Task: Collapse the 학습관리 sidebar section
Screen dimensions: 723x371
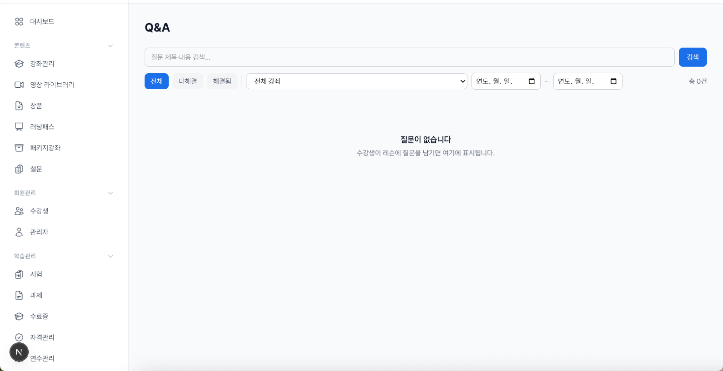Action: coord(110,256)
